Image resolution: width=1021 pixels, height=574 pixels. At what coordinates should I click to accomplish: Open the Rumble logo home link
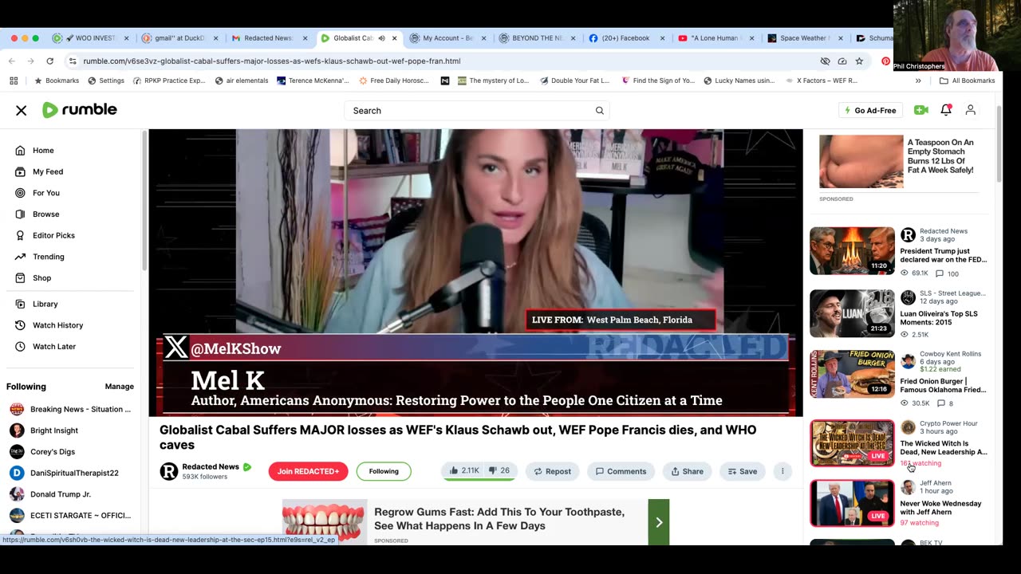pos(79,110)
